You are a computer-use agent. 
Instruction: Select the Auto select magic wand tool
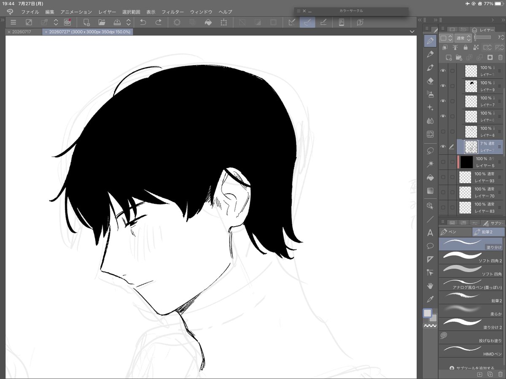point(430,164)
